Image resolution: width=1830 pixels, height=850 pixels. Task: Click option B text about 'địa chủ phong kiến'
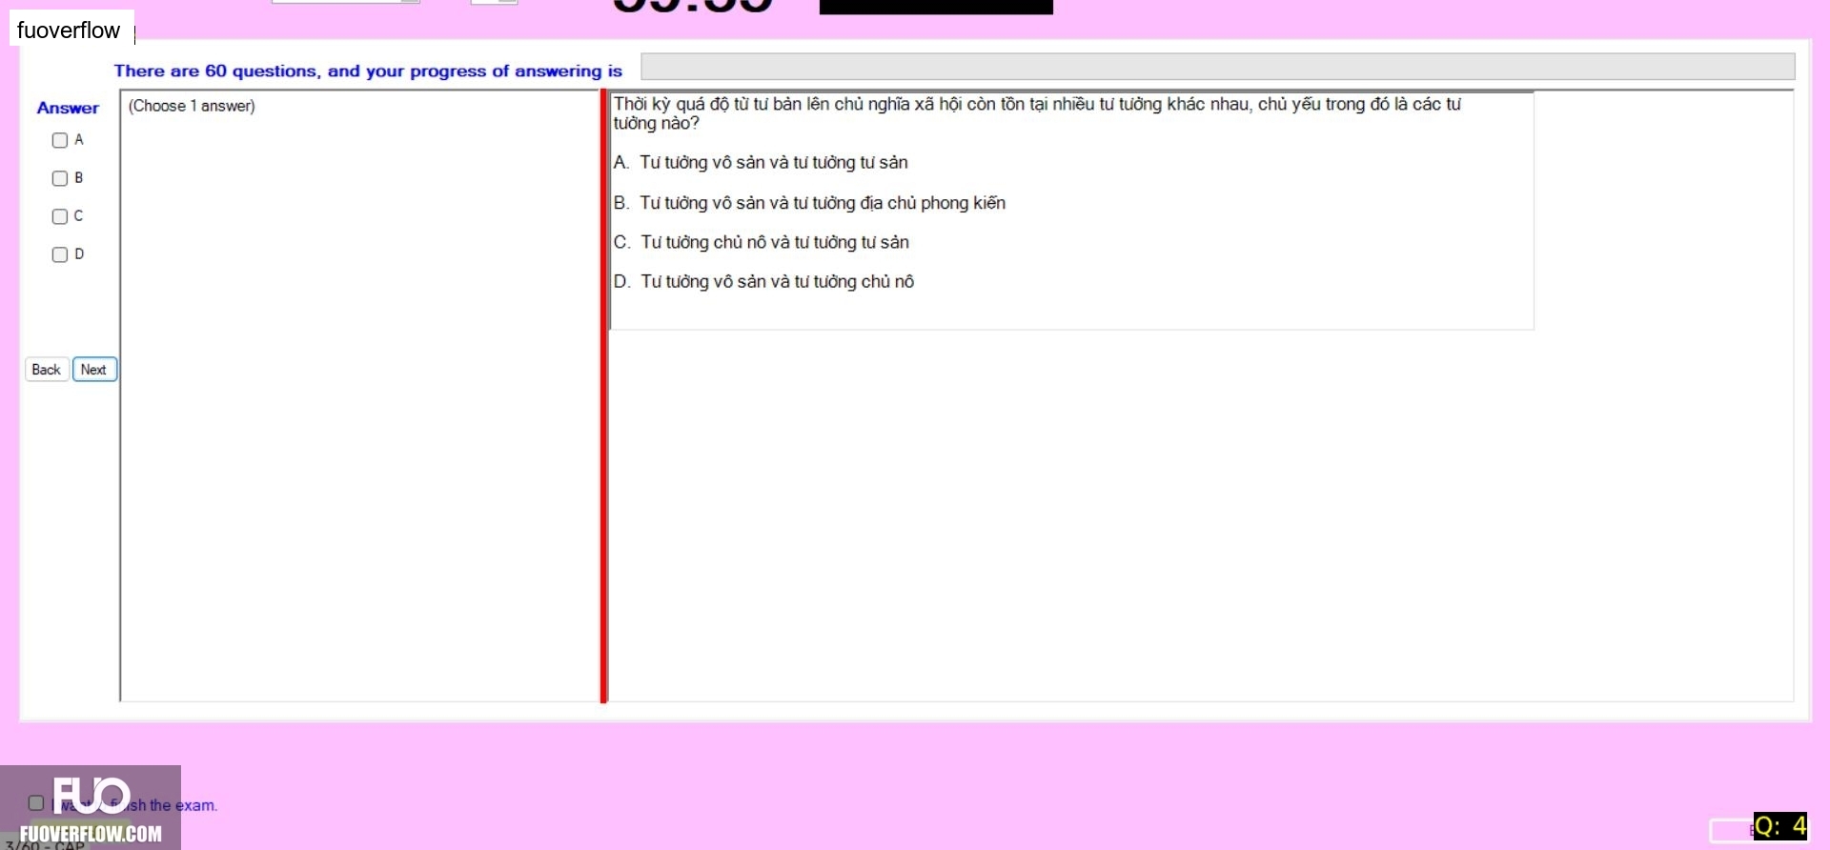click(x=823, y=203)
